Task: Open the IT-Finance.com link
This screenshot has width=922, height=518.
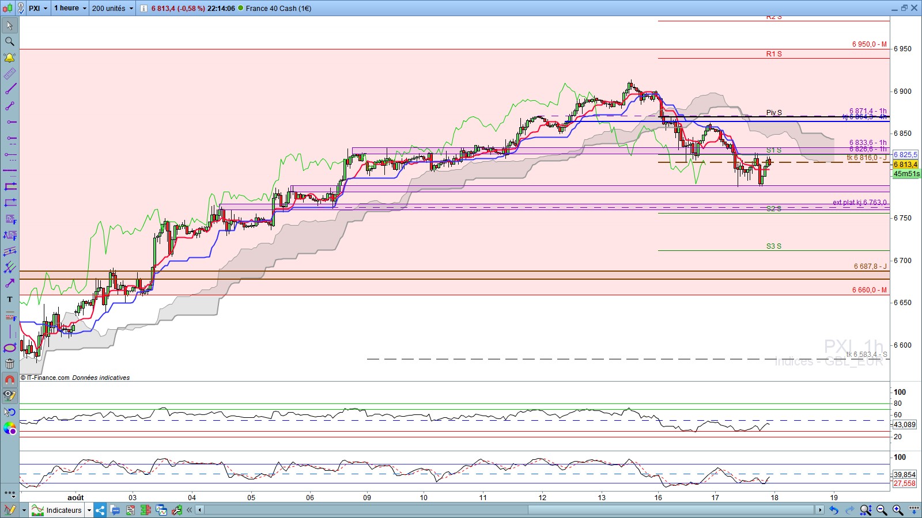Action: [x=48, y=378]
